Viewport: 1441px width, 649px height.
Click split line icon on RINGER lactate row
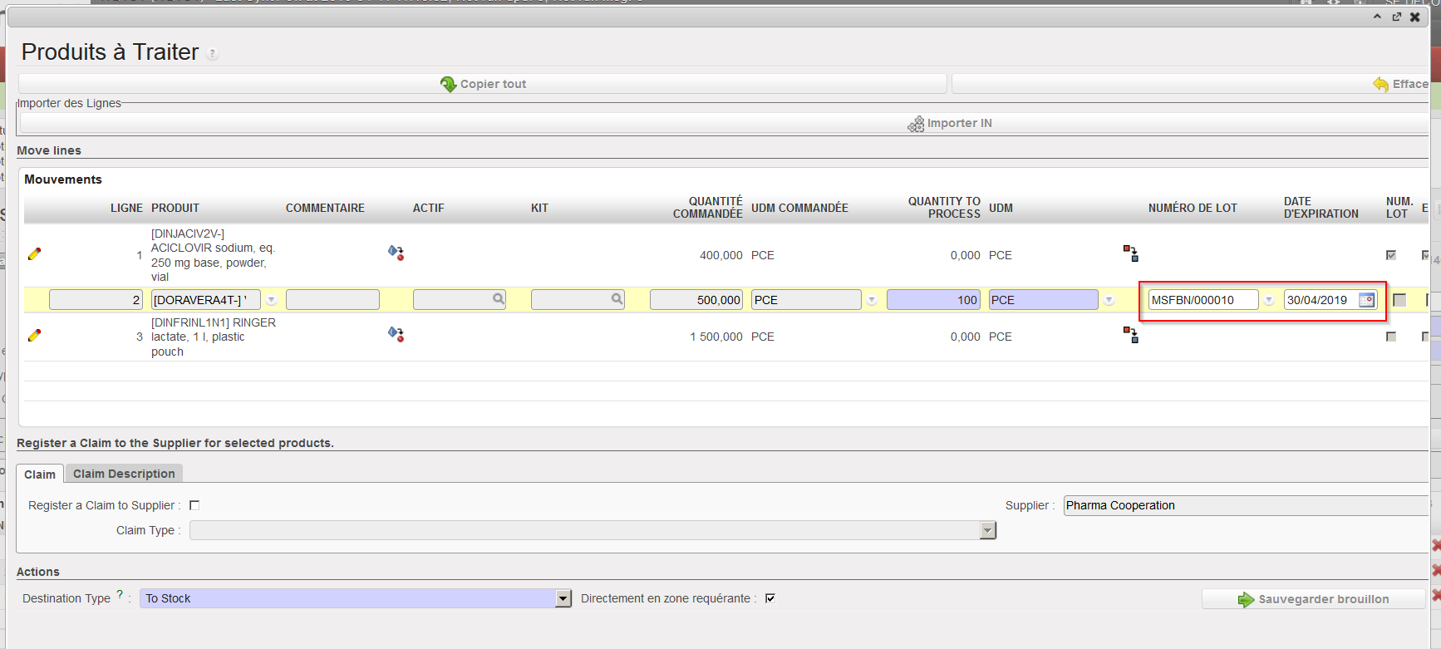point(1130,335)
